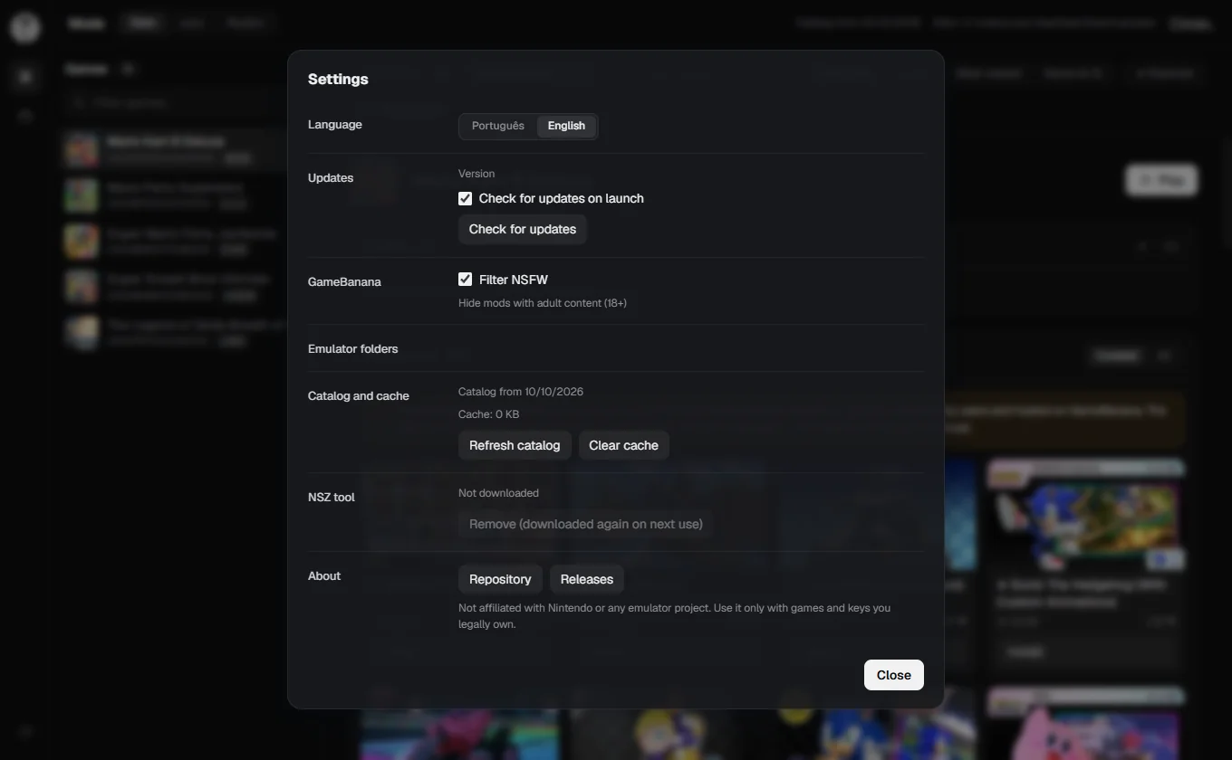Open the Repository link button
The width and height of the screenshot is (1232, 760).
point(500,579)
